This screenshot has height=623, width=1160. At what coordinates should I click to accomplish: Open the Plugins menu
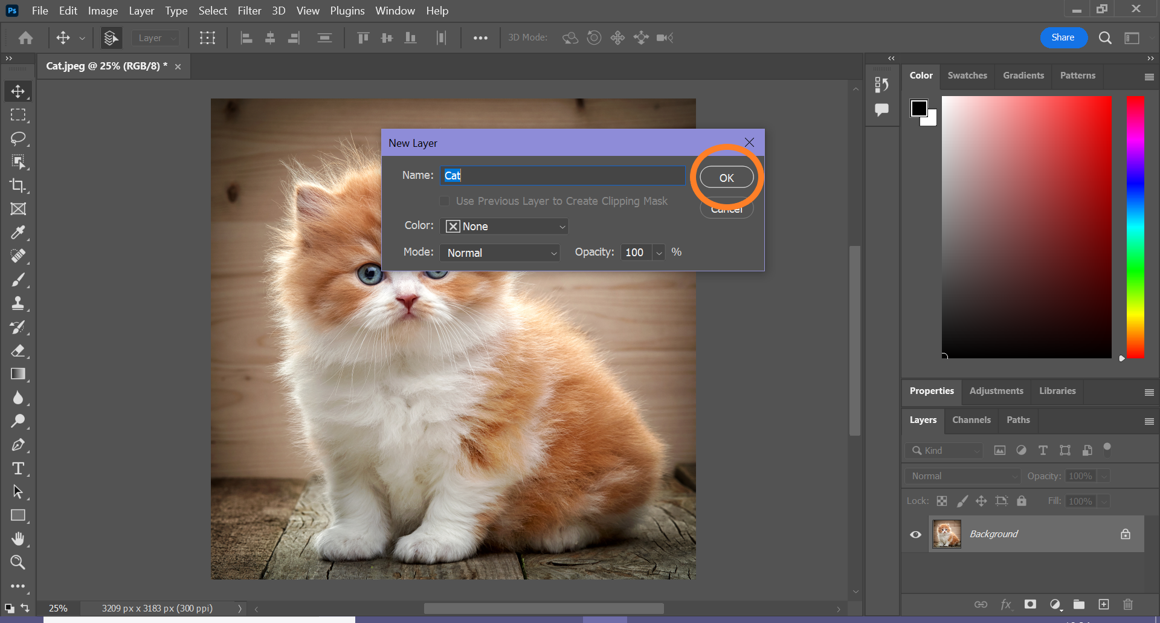point(347,11)
